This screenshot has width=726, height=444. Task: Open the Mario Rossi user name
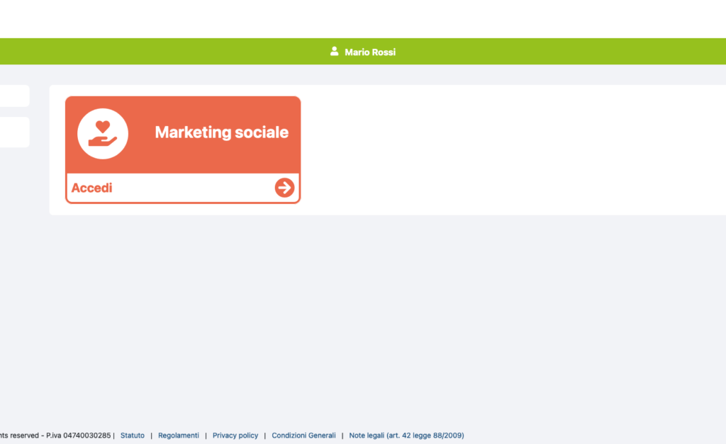[370, 52]
